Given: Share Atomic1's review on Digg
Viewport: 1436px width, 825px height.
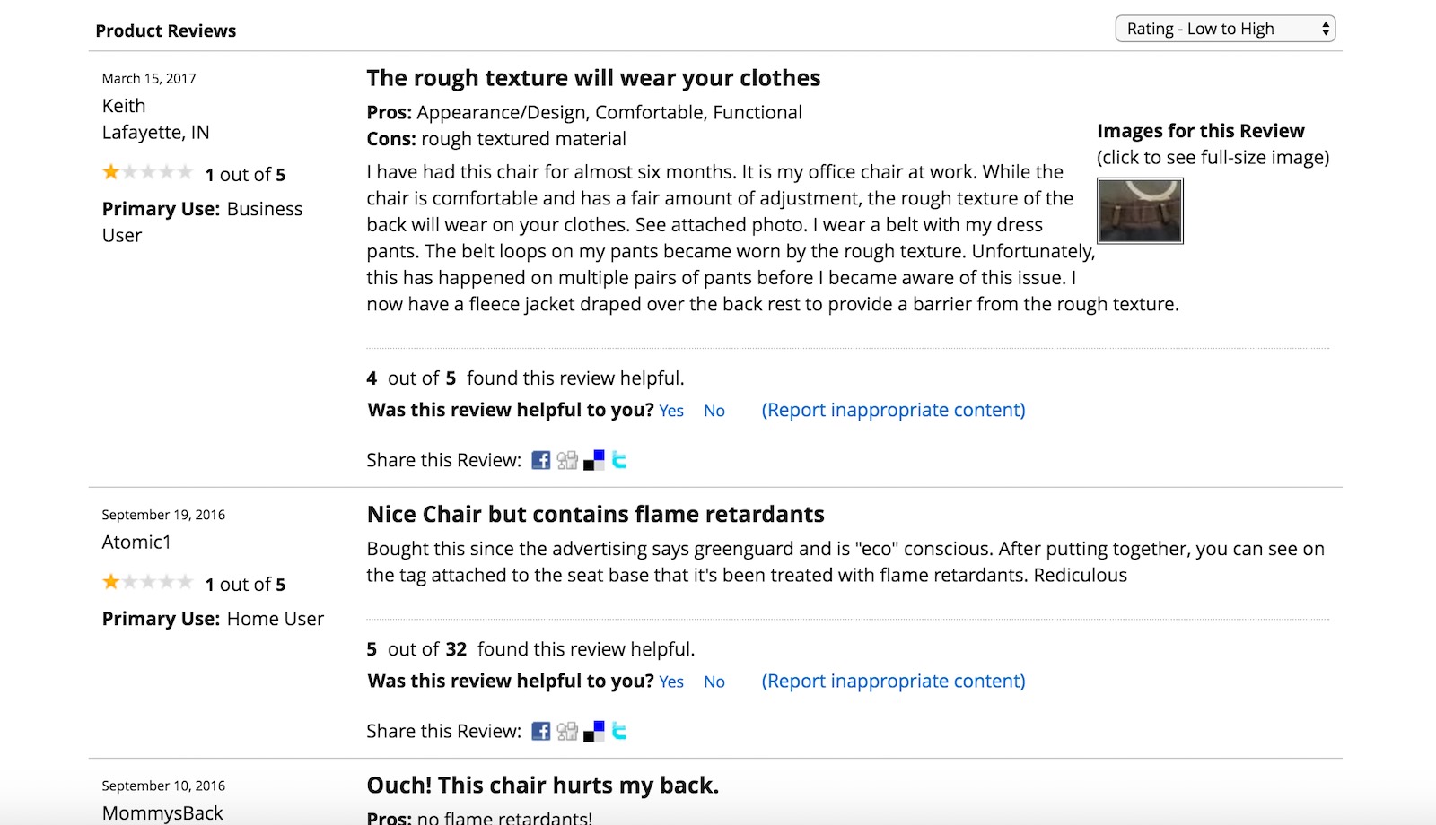Looking at the screenshot, I should pos(567,731).
